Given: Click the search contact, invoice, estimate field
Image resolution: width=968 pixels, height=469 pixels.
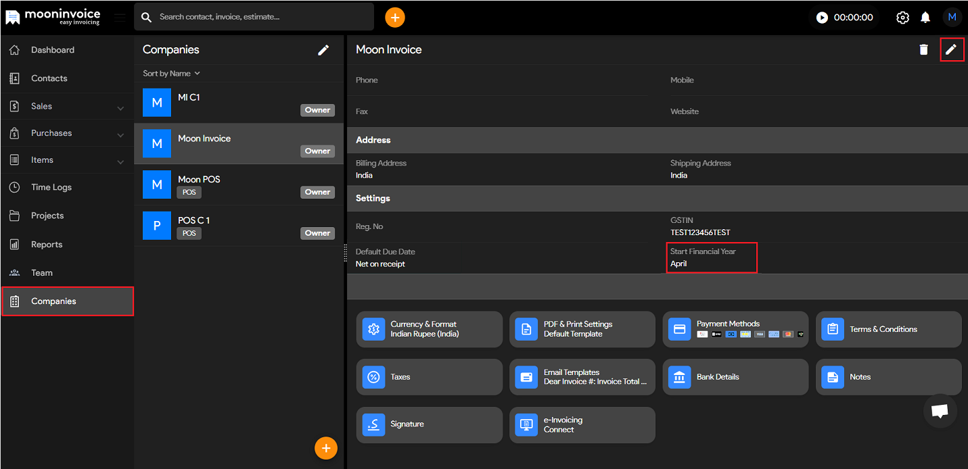Looking at the screenshot, I should click(x=260, y=17).
